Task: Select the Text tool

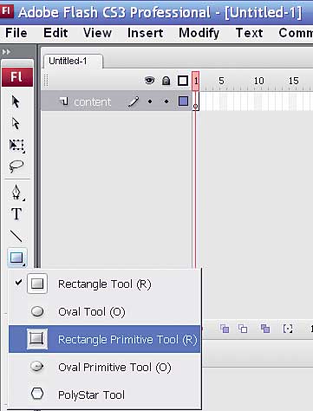Action: pos(16,214)
